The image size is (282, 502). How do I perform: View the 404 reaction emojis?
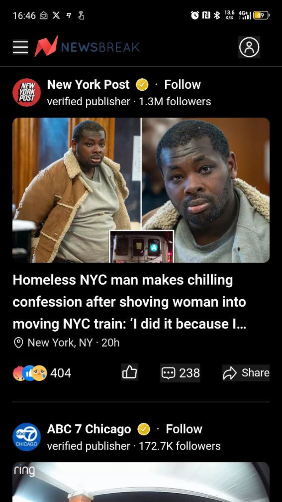point(42,373)
